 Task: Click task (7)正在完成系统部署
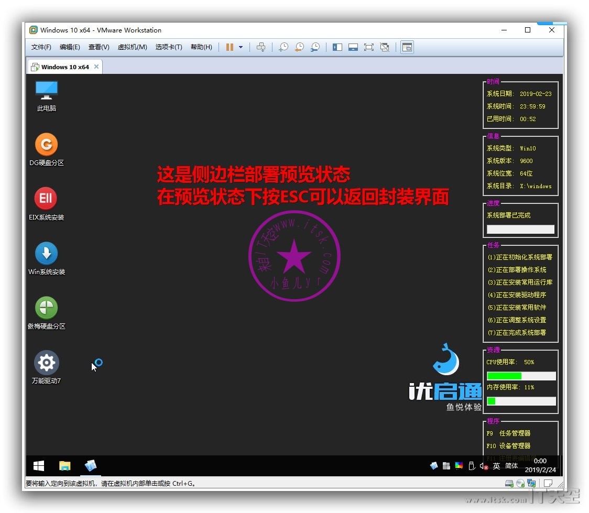[517, 333]
